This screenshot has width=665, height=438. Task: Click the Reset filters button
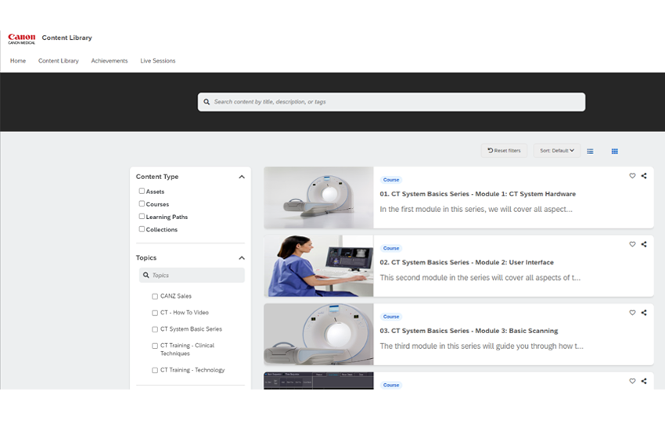(504, 150)
